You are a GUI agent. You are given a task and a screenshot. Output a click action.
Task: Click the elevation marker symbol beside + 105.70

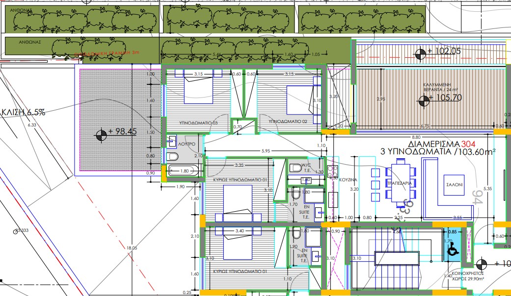424,101
